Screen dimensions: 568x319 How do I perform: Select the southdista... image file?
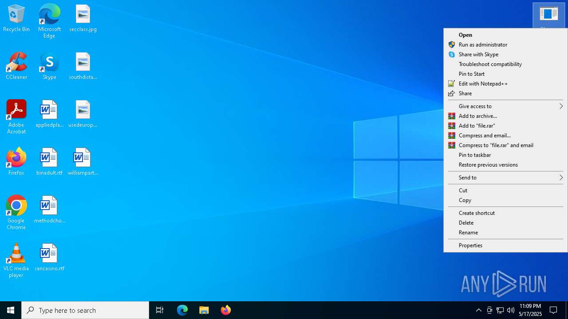(x=83, y=66)
